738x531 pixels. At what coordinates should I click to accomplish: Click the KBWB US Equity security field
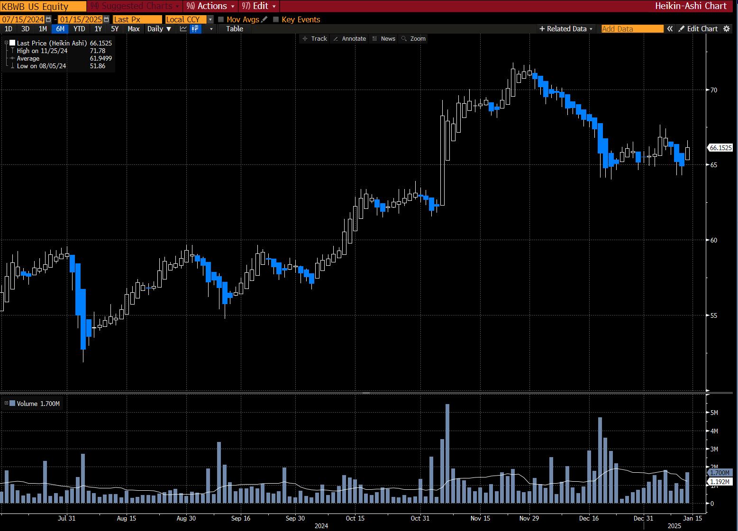coord(43,6)
